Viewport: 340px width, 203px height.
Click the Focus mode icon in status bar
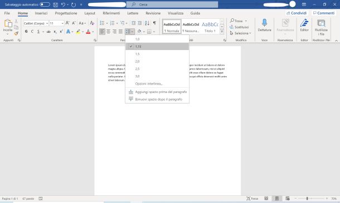point(249,199)
